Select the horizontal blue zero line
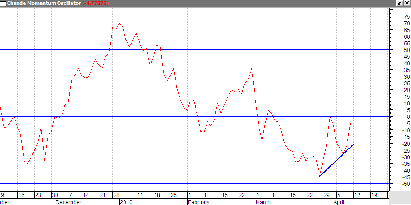 click(x=194, y=116)
